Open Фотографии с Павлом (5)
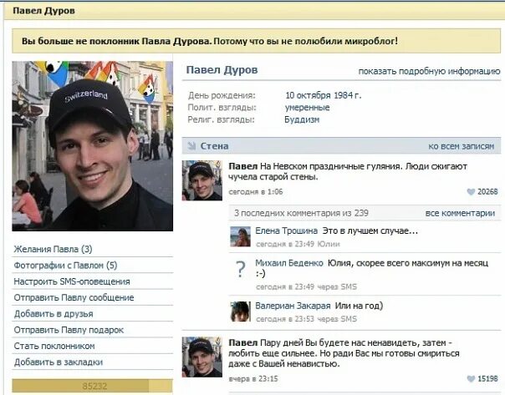 (65, 266)
